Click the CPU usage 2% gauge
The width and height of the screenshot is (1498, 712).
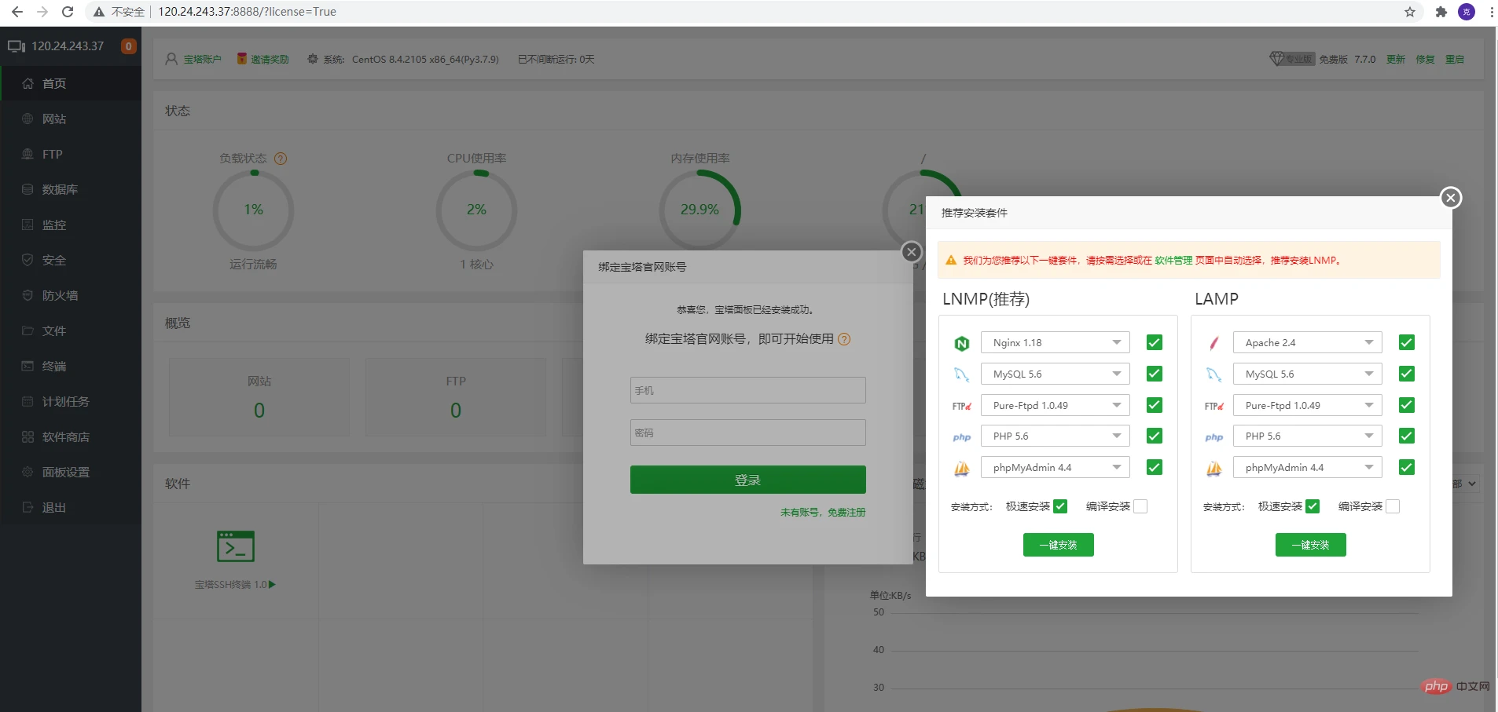pyautogui.click(x=476, y=210)
